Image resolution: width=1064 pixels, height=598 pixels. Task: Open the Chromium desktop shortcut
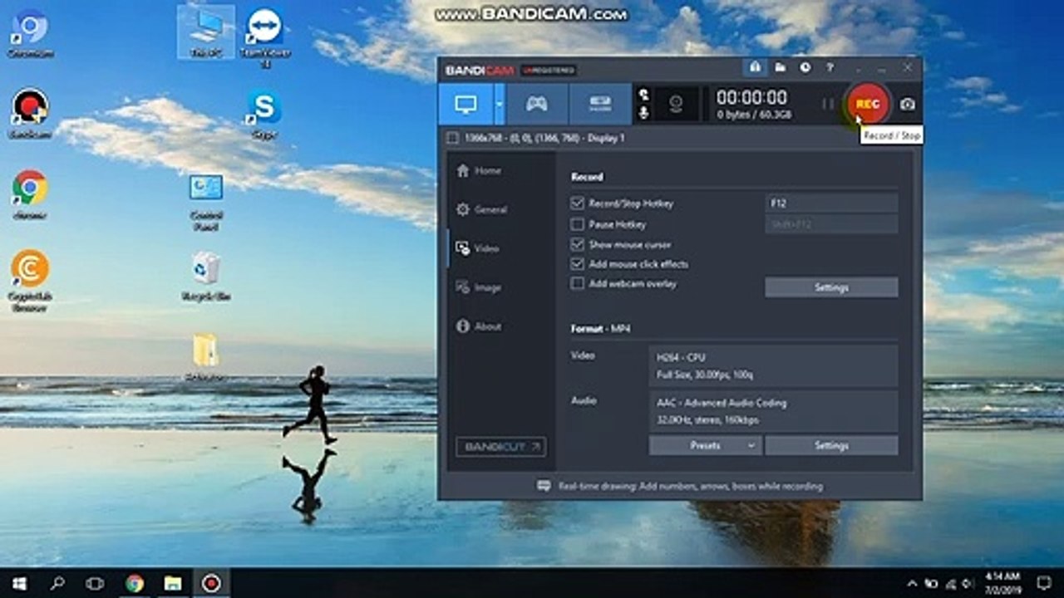click(30, 35)
